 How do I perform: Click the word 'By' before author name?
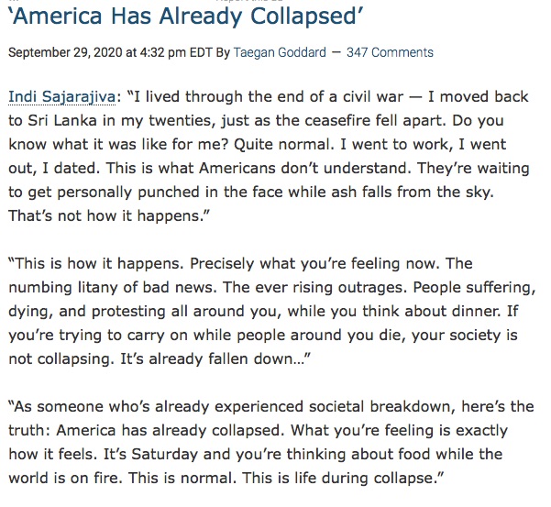(x=223, y=52)
